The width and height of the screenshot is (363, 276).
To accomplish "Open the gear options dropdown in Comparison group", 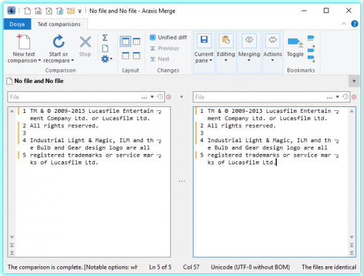I will point(107,59).
